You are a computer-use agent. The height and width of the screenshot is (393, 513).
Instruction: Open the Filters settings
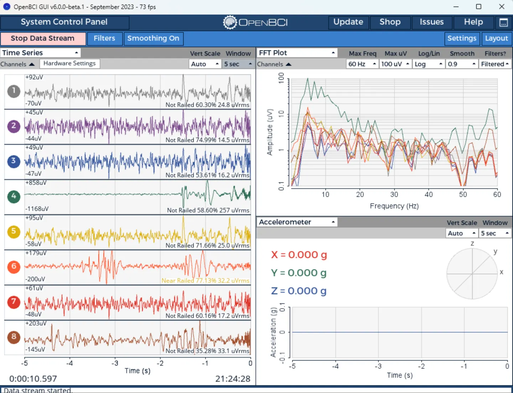pyautogui.click(x=104, y=38)
